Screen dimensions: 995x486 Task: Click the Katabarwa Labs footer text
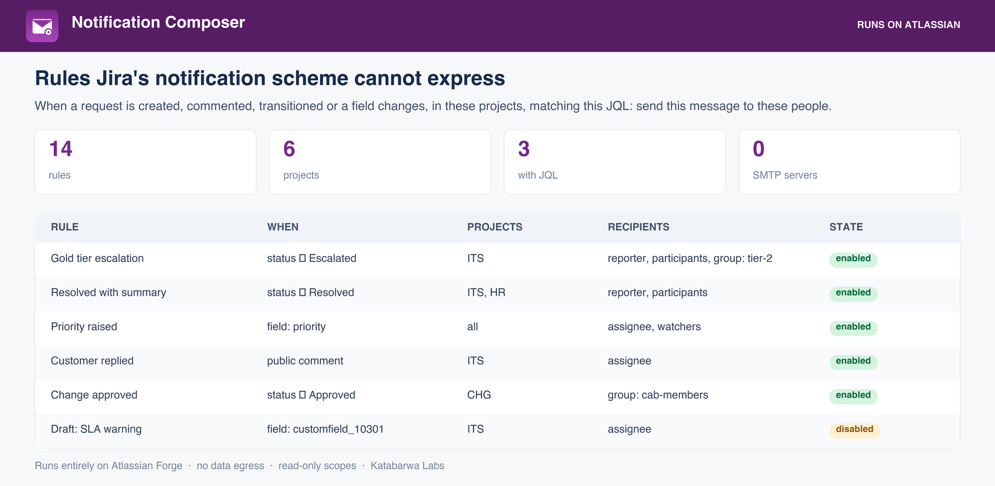pyautogui.click(x=407, y=465)
